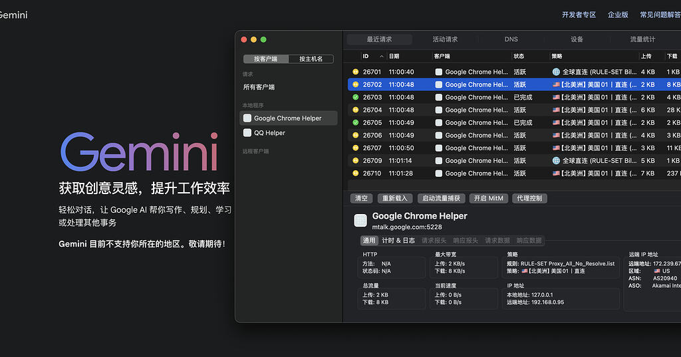Click the US flag icon in 区域 field
This screenshot has width=681, height=357.
pos(657,271)
